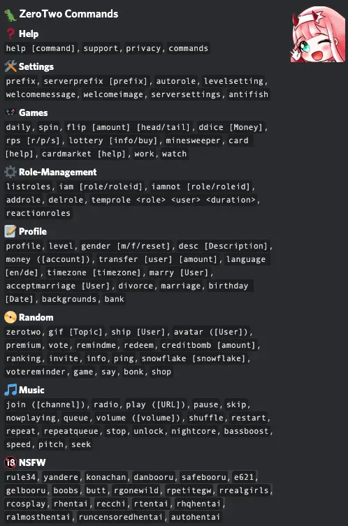Click the red question mark Help icon

10,34
